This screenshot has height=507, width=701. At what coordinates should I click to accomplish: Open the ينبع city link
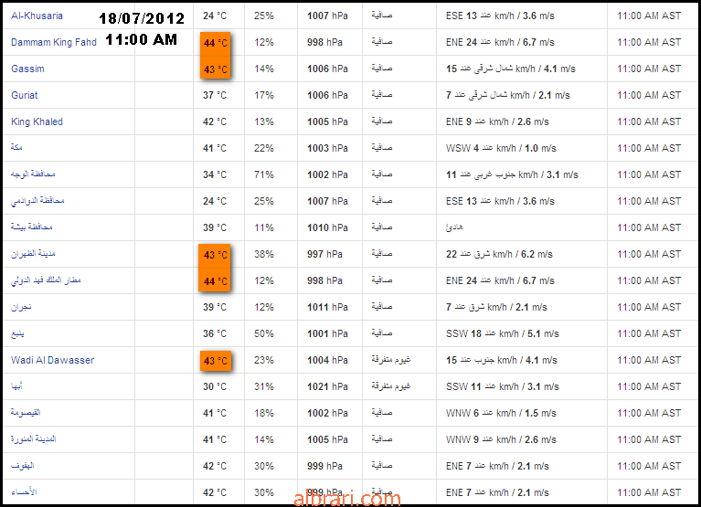click(x=17, y=333)
